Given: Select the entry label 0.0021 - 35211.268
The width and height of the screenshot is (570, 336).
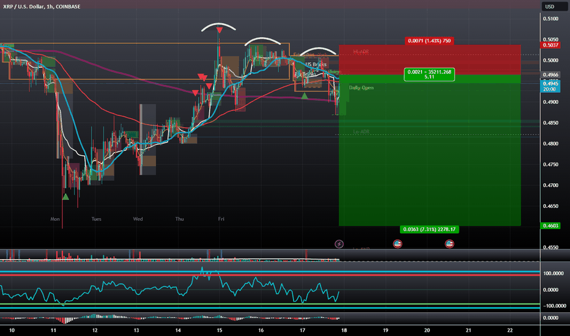Looking at the screenshot, I should pos(429,75).
